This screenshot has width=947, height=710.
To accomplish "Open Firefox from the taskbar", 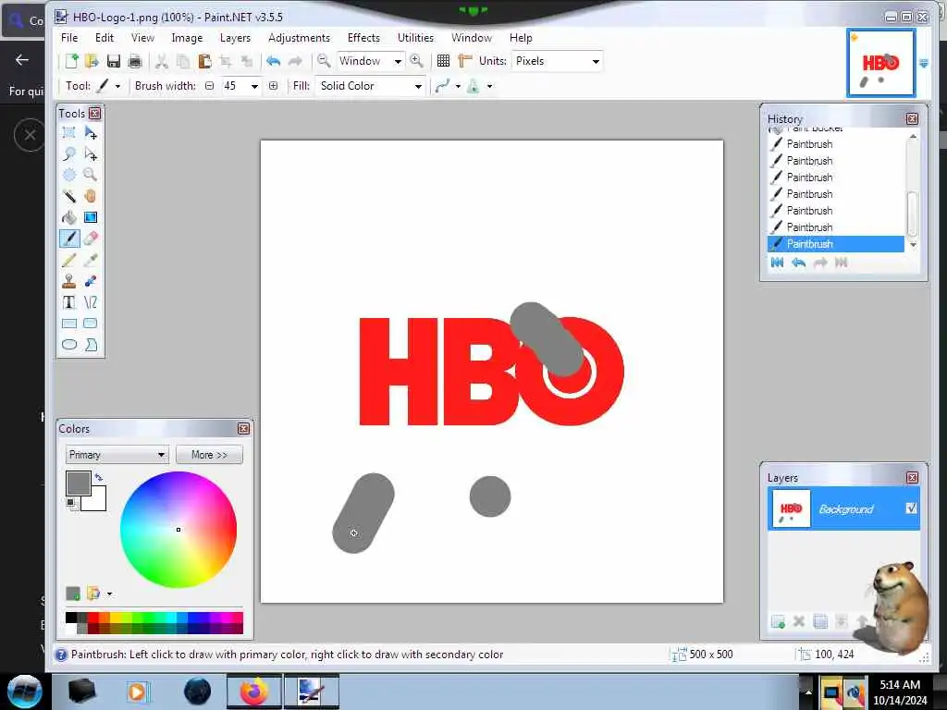I will tap(255, 692).
